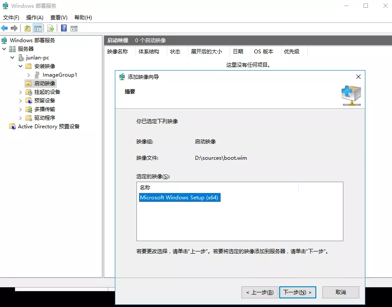392x307 pixels.
Task: Click the Back arrow in the toolbar
Action: [5, 28]
